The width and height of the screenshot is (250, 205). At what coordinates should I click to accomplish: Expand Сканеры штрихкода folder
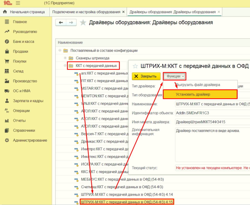tap(65, 58)
